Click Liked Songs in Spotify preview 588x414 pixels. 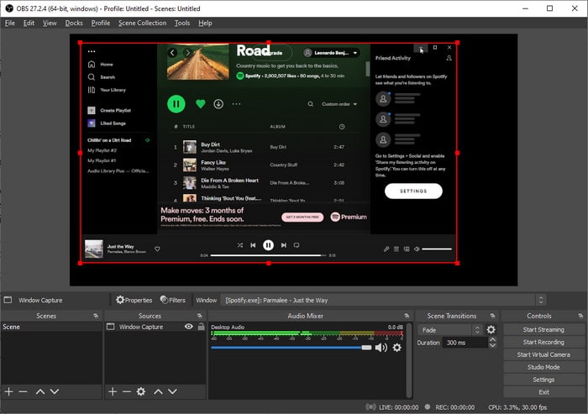click(x=107, y=123)
